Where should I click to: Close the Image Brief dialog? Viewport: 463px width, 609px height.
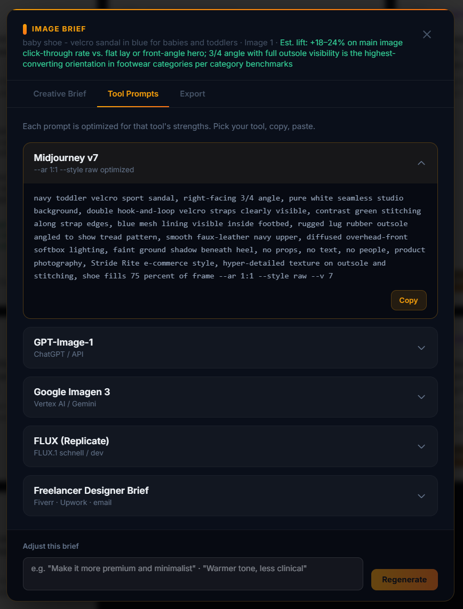(427, 35)
